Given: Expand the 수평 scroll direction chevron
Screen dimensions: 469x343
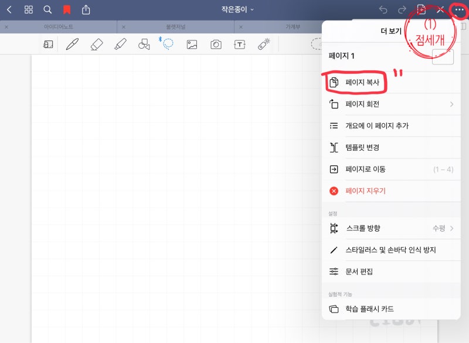Looking at the screenshot, I should 451,228.
